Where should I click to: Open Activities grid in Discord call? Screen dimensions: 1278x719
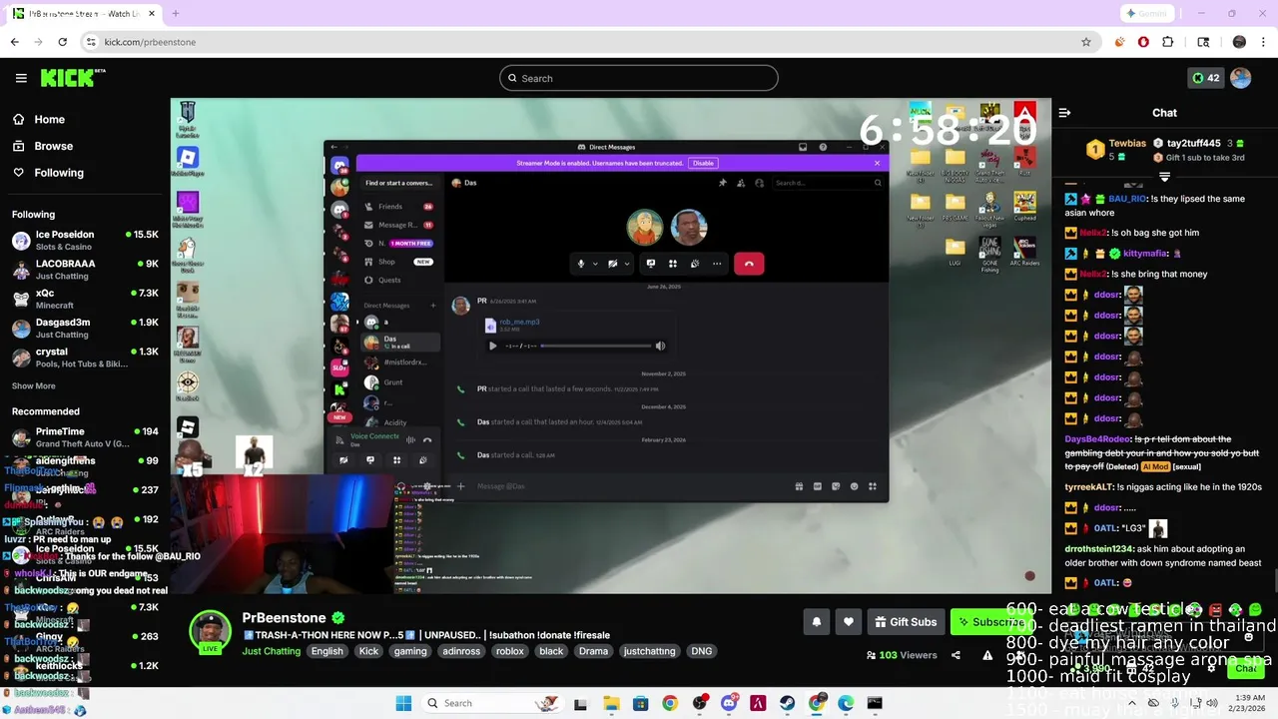coord(672,264)
